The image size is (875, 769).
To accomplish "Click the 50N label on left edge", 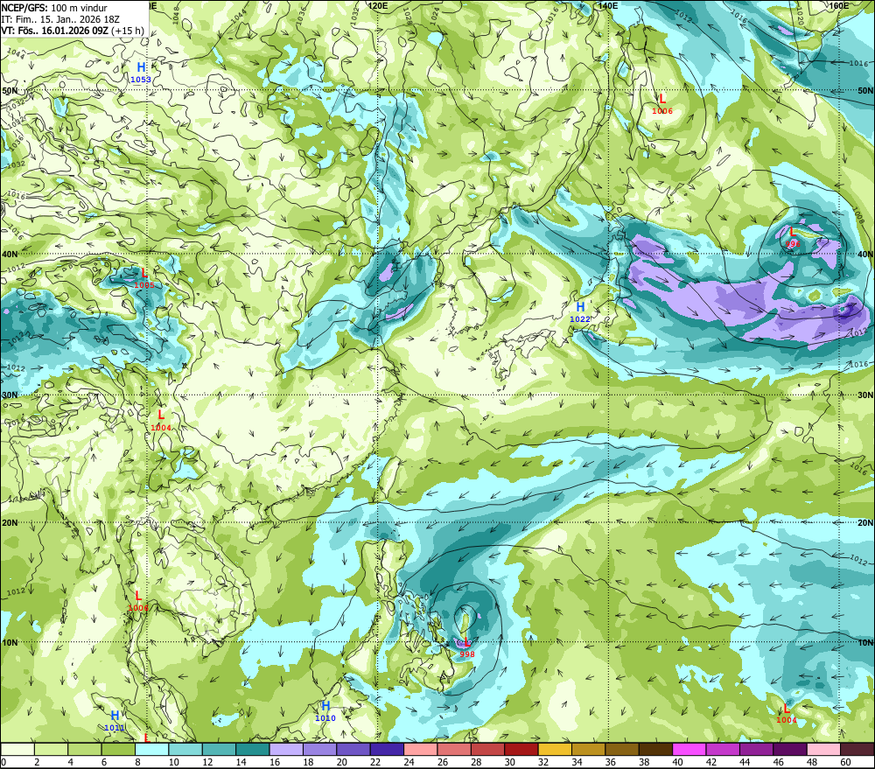I will [x=10, y=91].
